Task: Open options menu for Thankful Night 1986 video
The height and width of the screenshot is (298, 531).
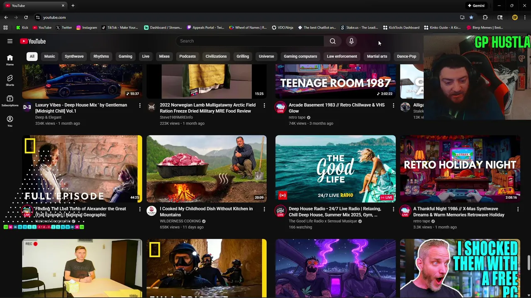Action: [x=518, y=209]
